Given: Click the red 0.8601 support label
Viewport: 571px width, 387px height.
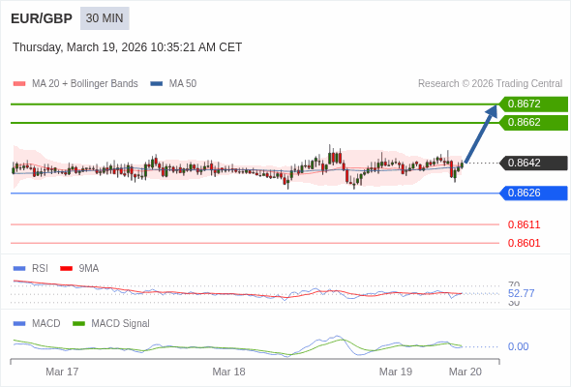Looking at the screenshot, I should point(524,243).
